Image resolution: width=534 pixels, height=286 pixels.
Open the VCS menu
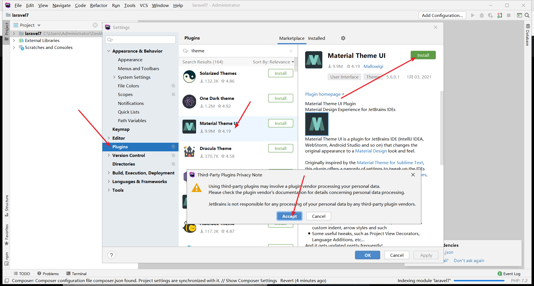tap(144, 5)
